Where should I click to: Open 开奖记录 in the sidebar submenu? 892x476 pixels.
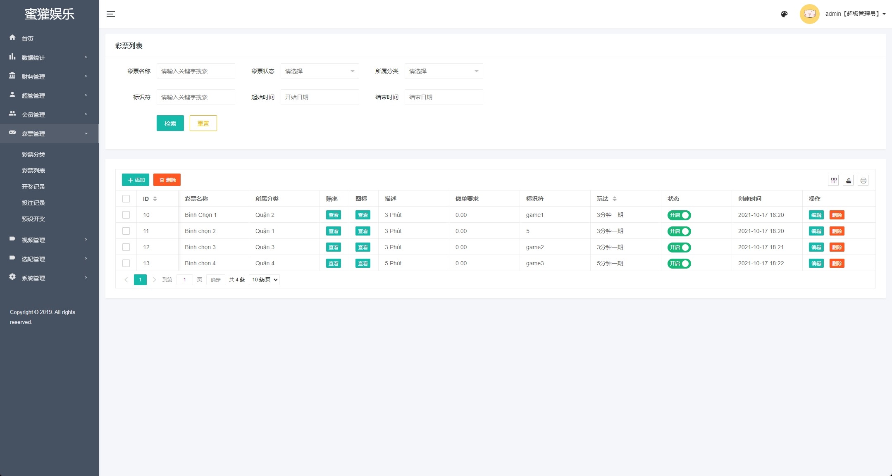pyautogui.click(x=33, y=187)
